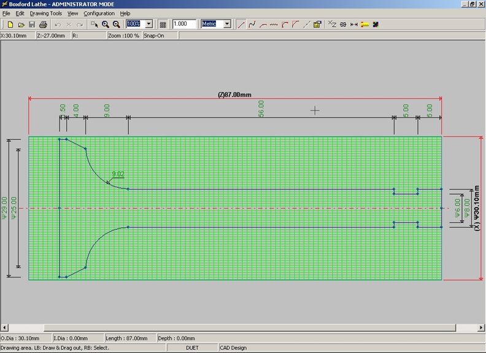Click the horizontal scrollbar left arrow
Viewport: 486px width, 353px height.
4,328
